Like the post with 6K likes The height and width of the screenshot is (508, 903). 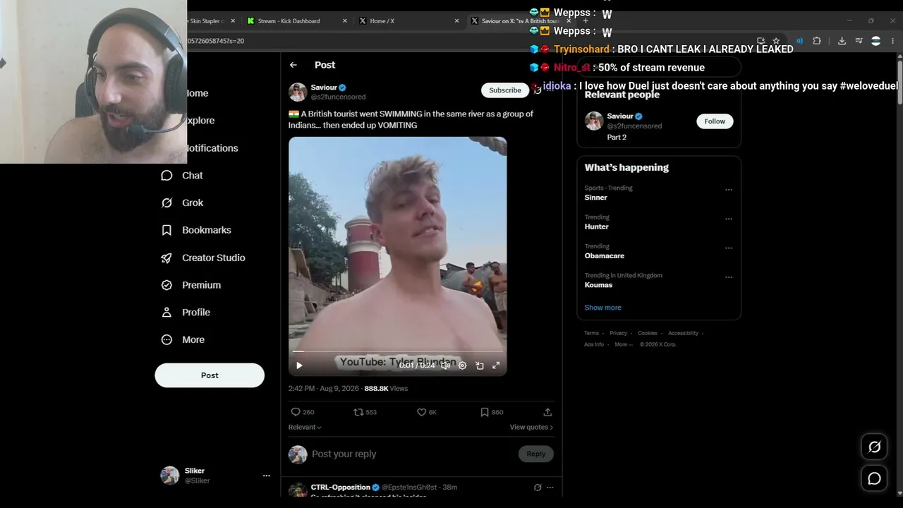click(421, 412)
